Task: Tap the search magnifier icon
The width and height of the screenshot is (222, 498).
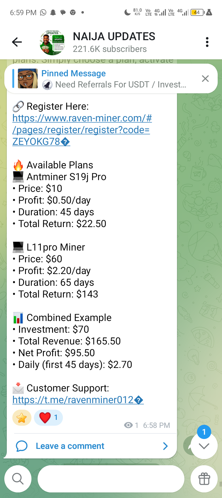Action: (18, 479)
